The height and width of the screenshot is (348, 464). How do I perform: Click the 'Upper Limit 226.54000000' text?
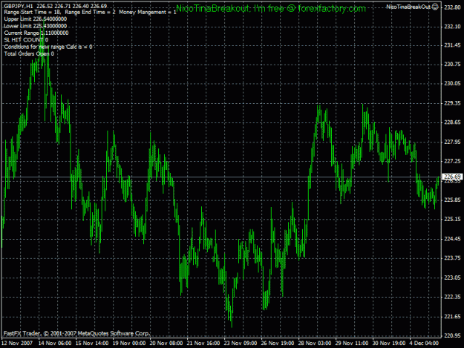click(x=36, y=19)
